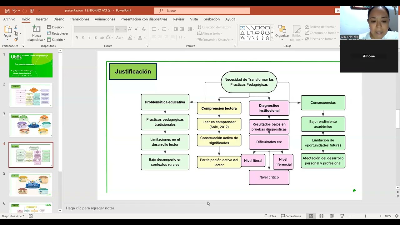Click fit slide to window icon
The width and height of the screenshot is (400, 225).
click(397, 216)
